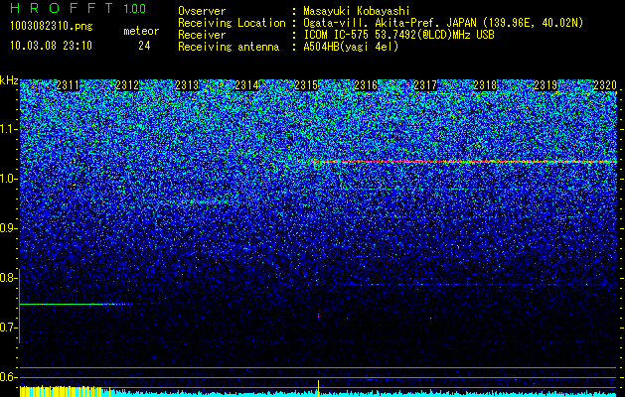Click the HROFFT program title
This screenshot has height=397, width=625.
[62, 8]
